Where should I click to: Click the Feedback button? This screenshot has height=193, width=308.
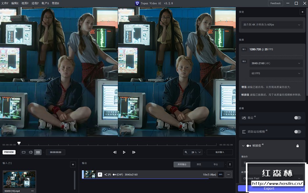[x=275, y=3]
